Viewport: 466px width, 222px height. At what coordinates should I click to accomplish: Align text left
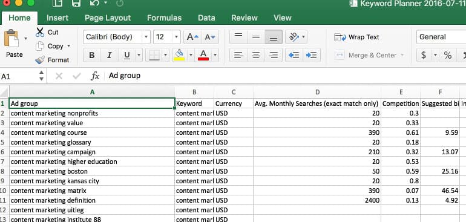click(x=238, y=55)
